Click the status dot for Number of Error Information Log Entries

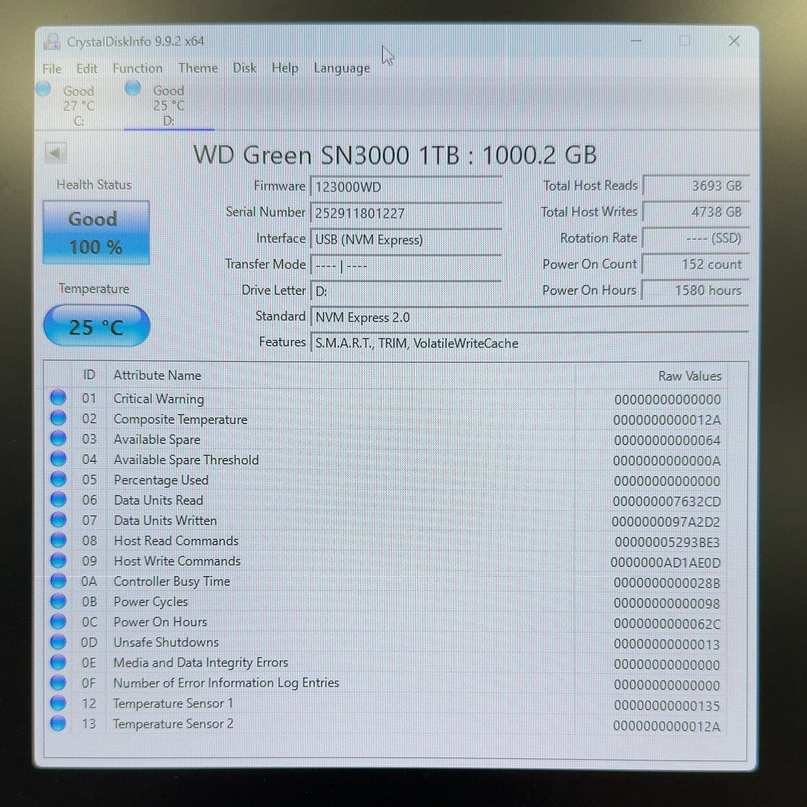tap(59, 683)
